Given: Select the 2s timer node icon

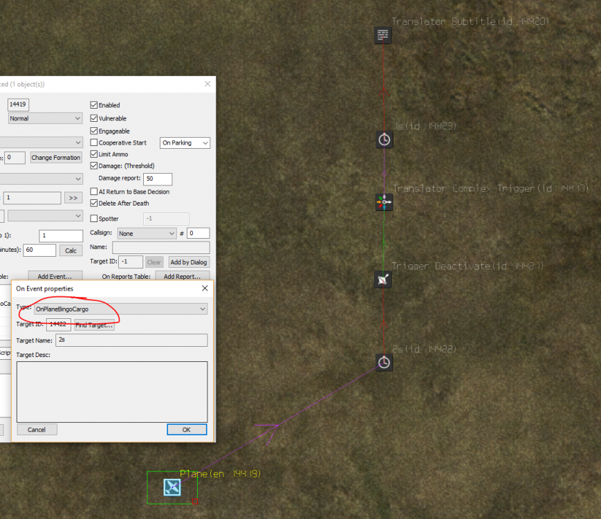Looking at the screenshot, I should click(384, 363).
